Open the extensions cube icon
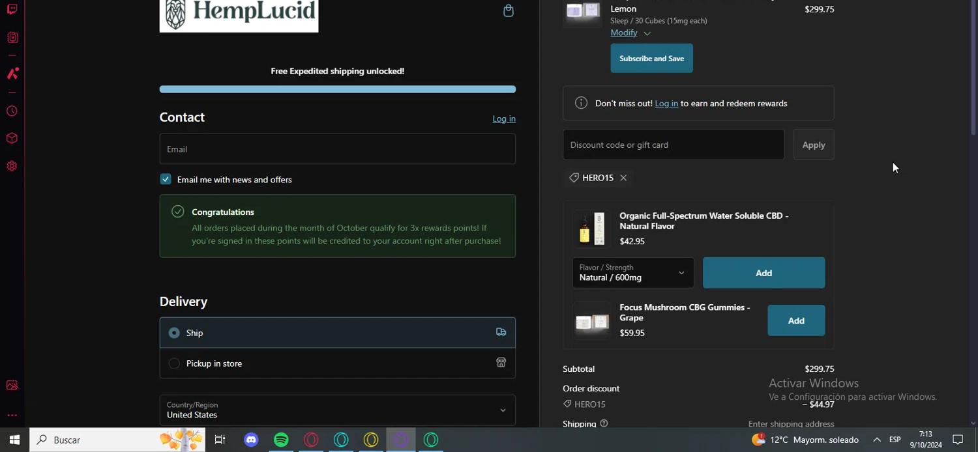 (12, 139)
